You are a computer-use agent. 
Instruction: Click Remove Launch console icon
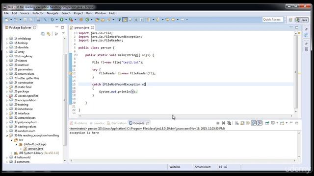pyautogui.click(x=224, y=123)
